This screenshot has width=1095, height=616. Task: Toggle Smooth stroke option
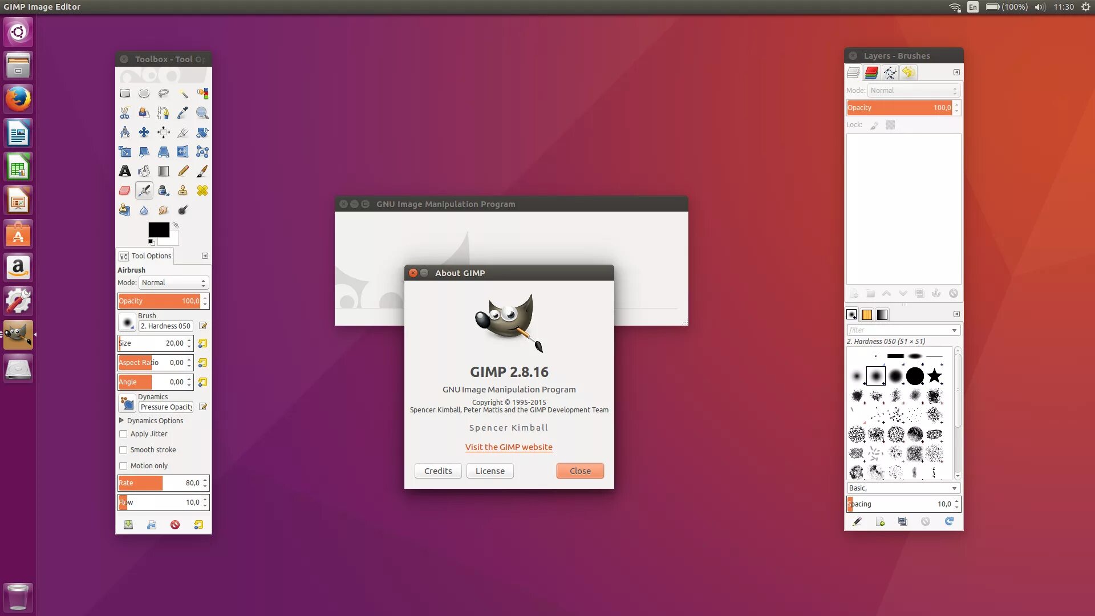tap(123, 450)
